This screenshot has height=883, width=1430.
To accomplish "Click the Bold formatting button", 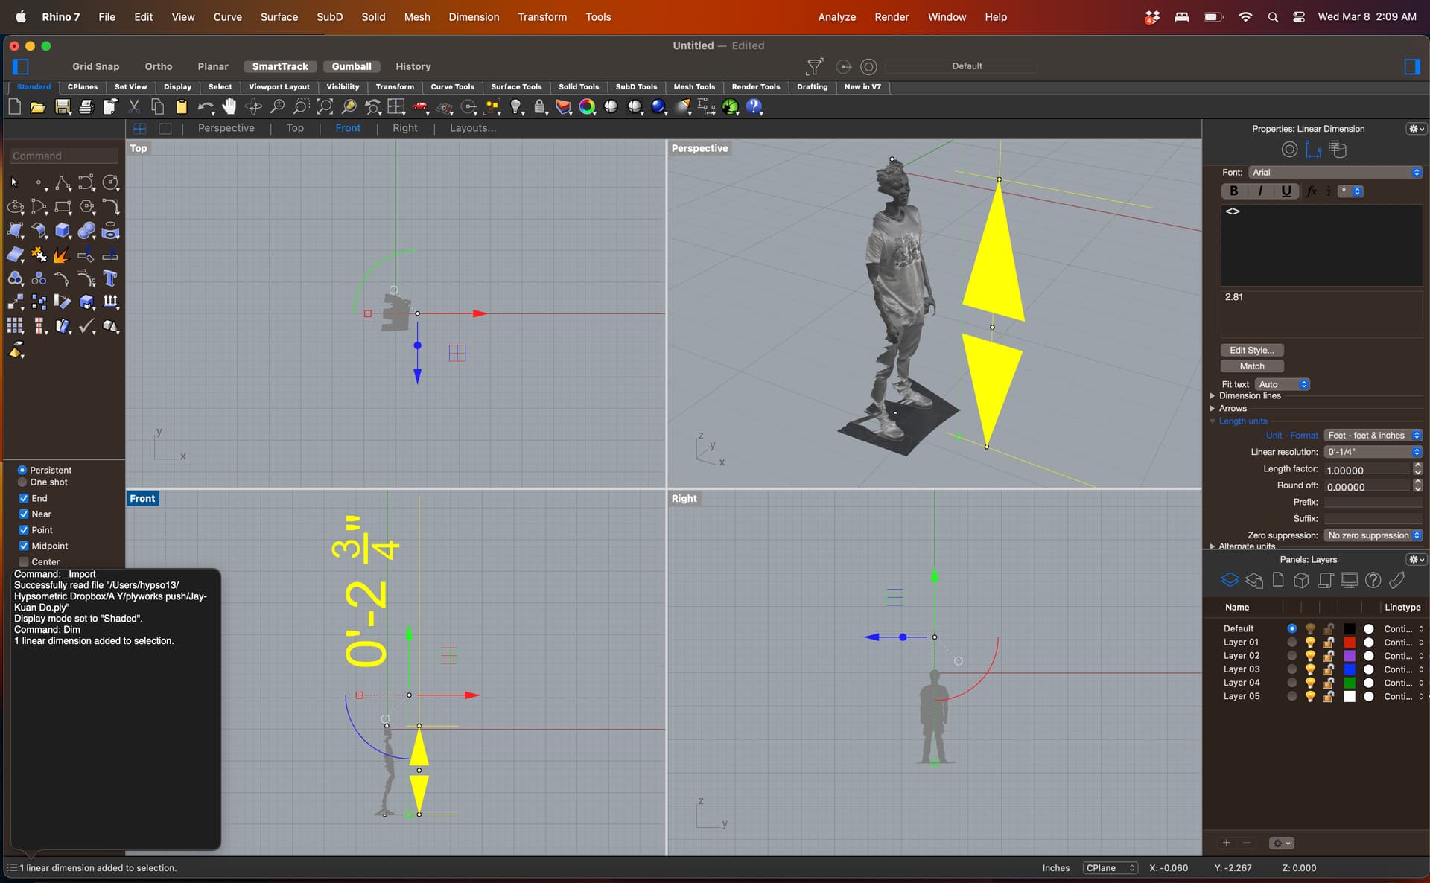I will [1234, 191].
